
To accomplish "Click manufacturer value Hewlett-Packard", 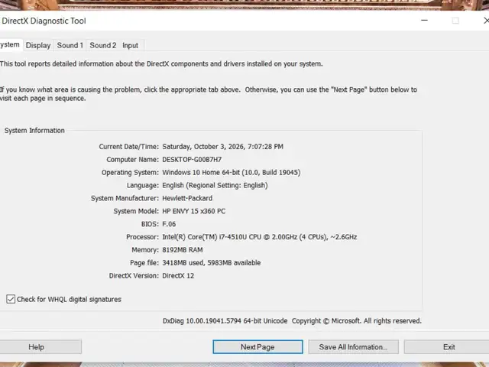I will (x=187, y=198).
